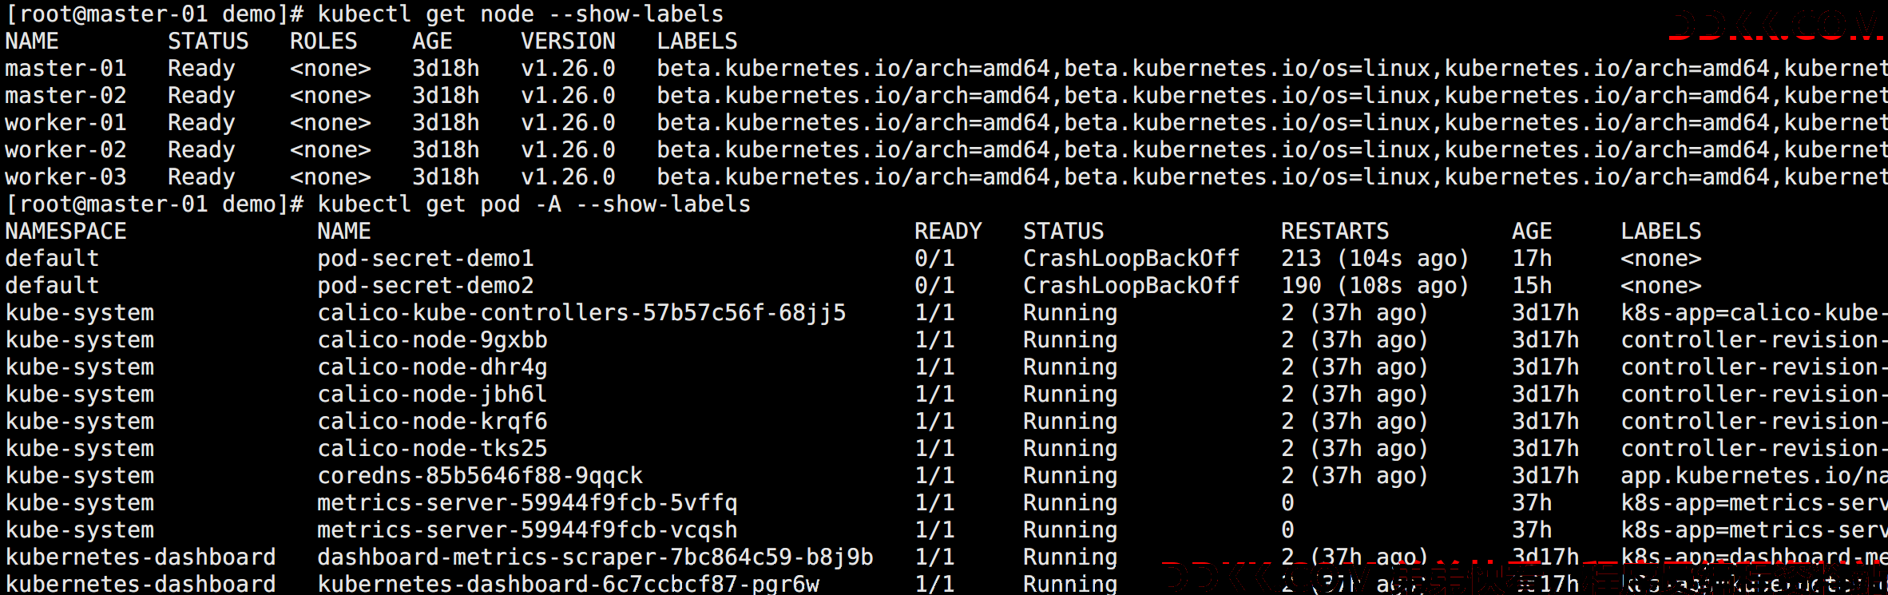Viewport: 1888px width, 595px height.
Task: Select pod 'calico-node-dhr4g'
Action: tap(432, 367)
